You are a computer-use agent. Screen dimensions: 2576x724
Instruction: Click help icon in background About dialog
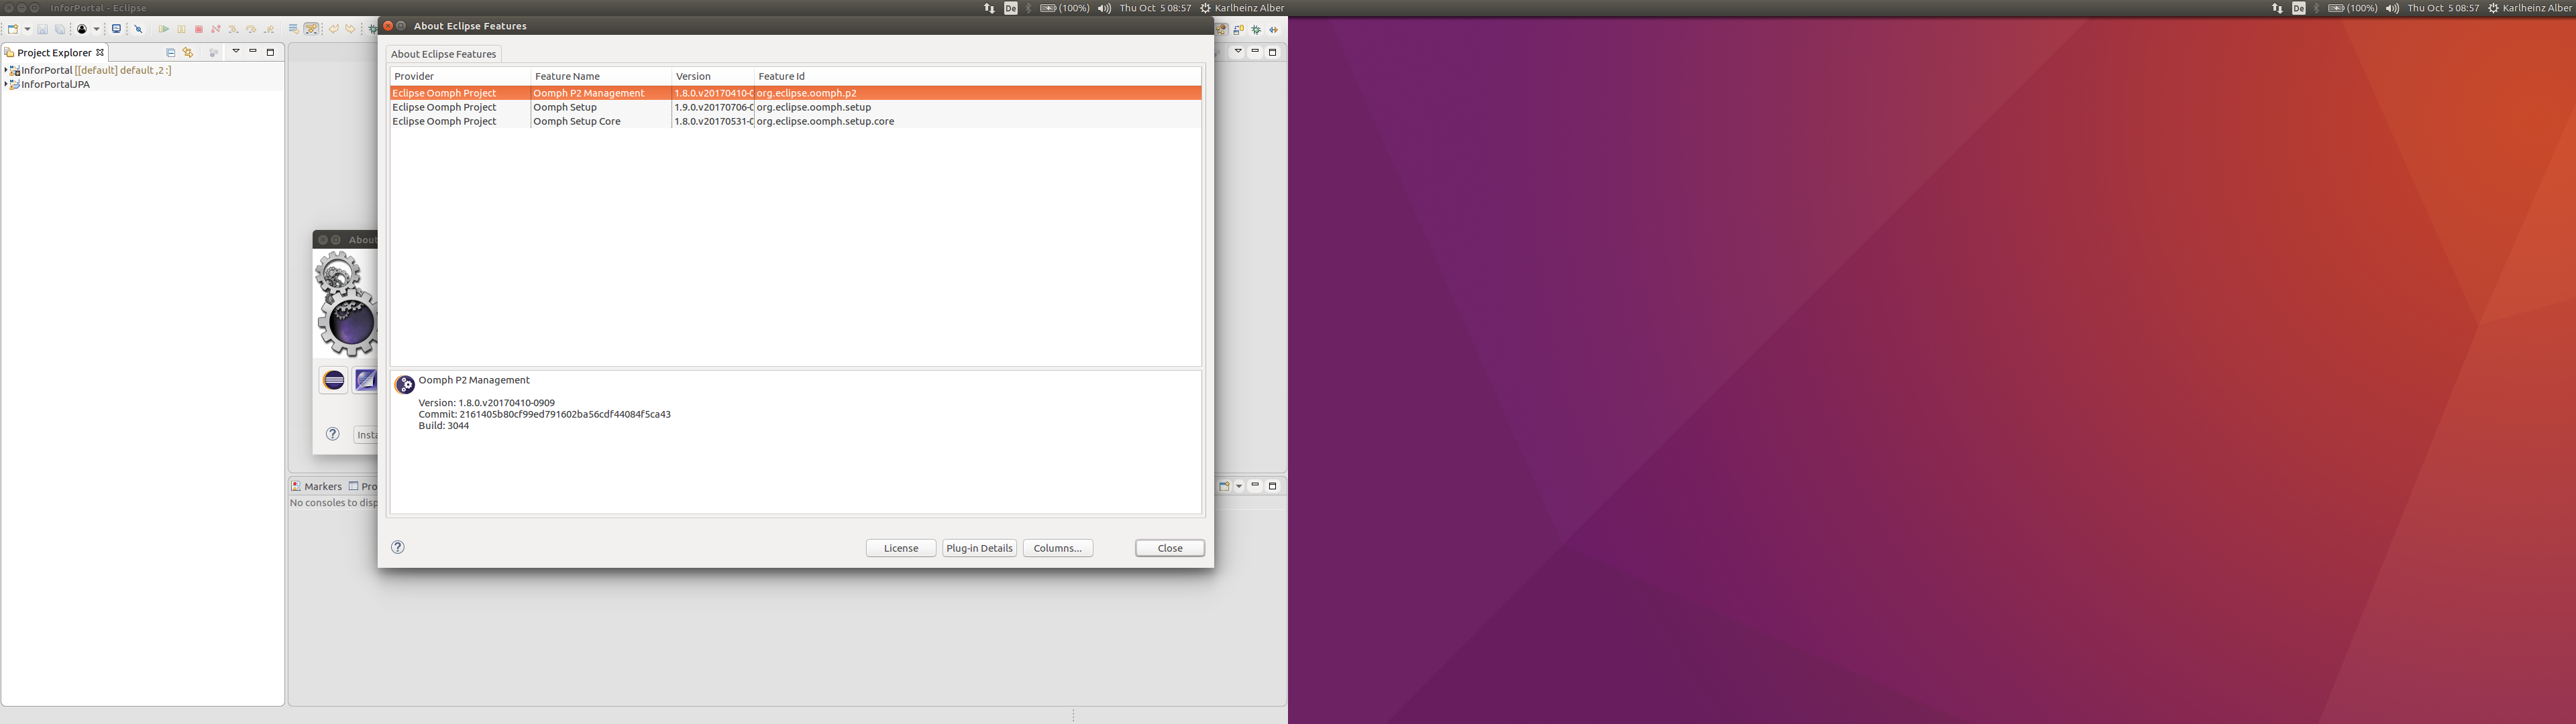[x=333, y=434]
